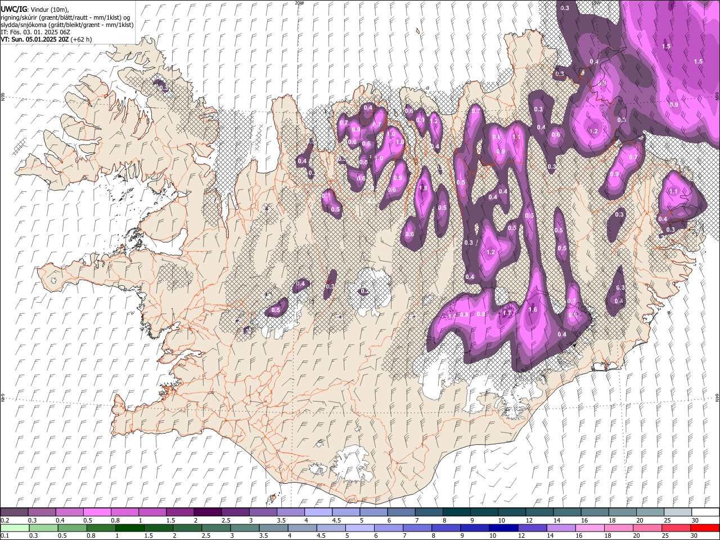Click the "0.1" label of the rain legend
The width and height of the screenshot is (720, 540).
click(4, 536)
